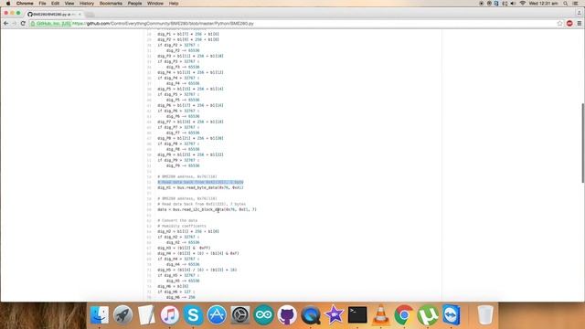Click the dig_P9 = b1[23] * 256 line
Screen dimensions: 585x329
coord(190,154)
